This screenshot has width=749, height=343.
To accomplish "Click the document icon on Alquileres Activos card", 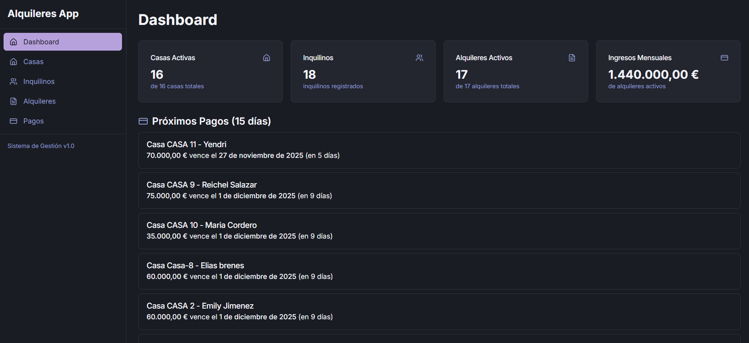I will tap(572, 58).
